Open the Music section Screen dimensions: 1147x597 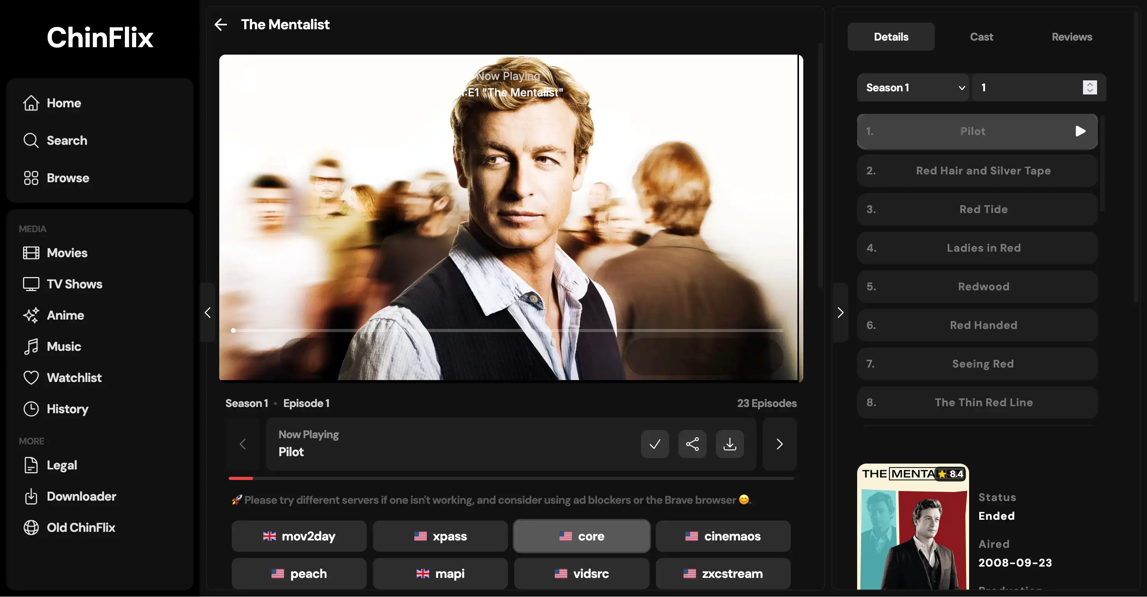coord(100,346)
